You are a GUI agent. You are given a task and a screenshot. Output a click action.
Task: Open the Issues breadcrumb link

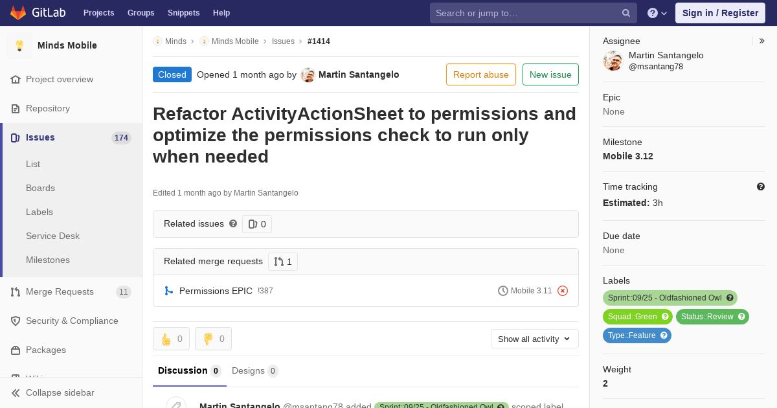[283, 41]
